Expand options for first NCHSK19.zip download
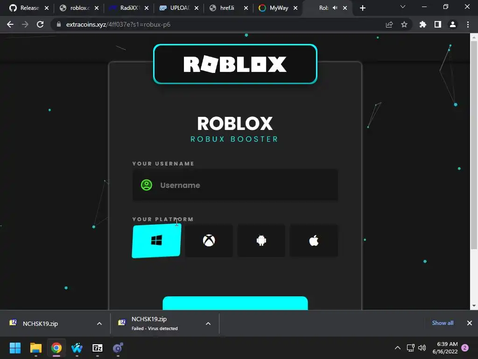Viewport: 478px width, 359px height. [x=99, y=323]
